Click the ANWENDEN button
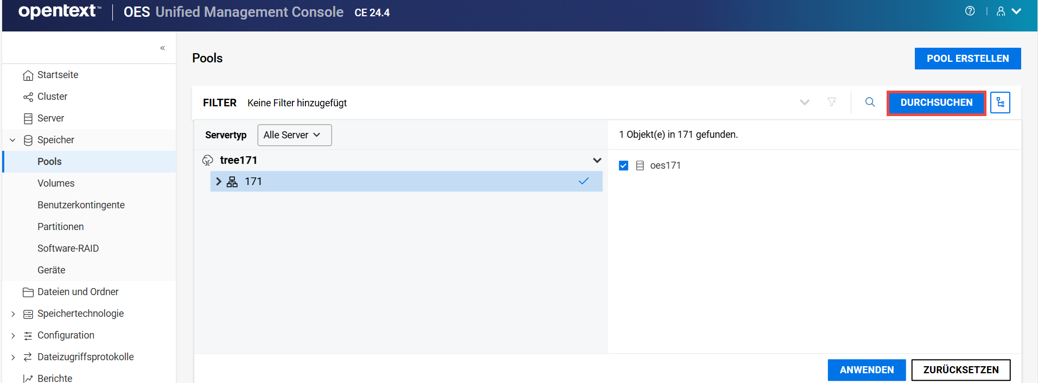1038x383 pixels. (867, 370)
